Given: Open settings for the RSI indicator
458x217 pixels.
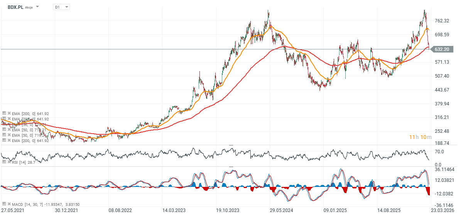Looking at the screenshot, I should pos(4,163).
